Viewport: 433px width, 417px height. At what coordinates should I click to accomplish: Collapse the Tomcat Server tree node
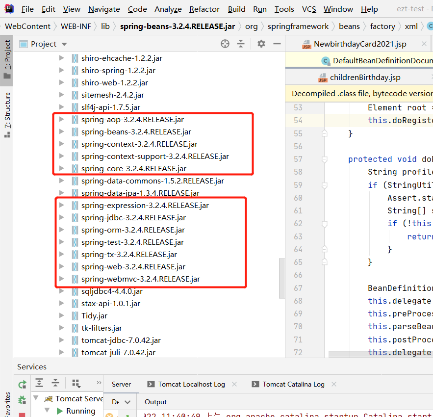coord(35,398)
